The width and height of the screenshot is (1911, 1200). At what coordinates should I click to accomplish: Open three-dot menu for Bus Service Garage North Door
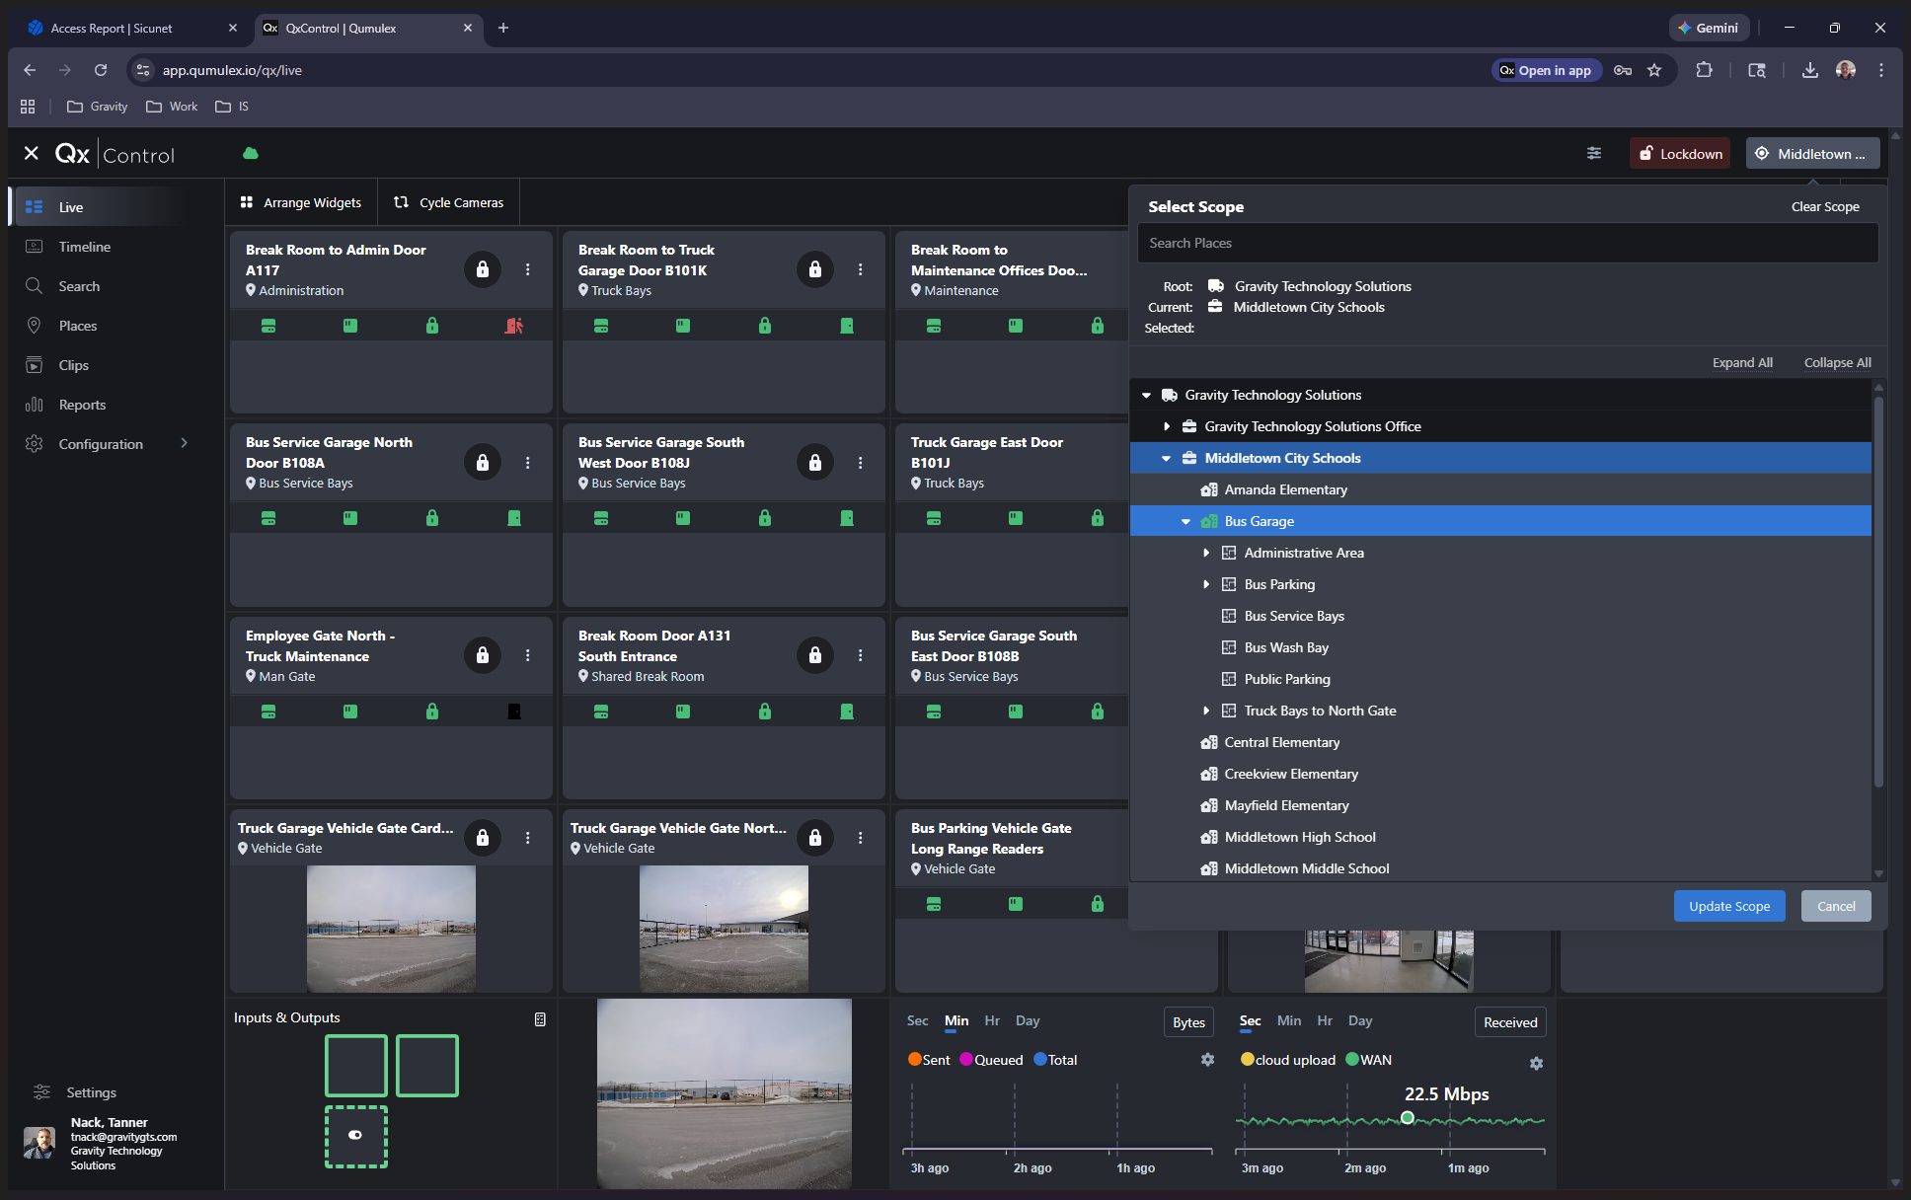click(x=528, y=463)
